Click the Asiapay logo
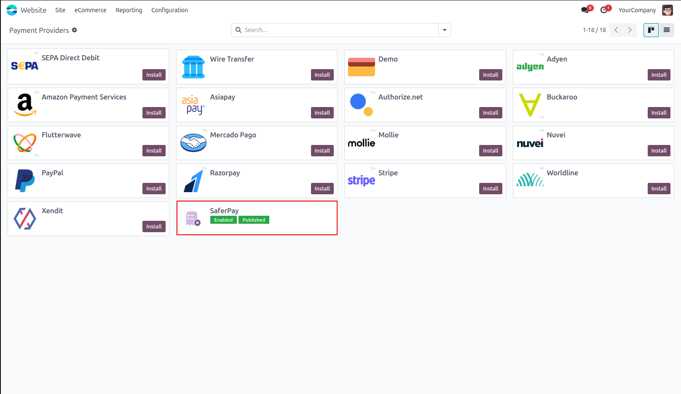Screen dimensions: 681x394 193,105
